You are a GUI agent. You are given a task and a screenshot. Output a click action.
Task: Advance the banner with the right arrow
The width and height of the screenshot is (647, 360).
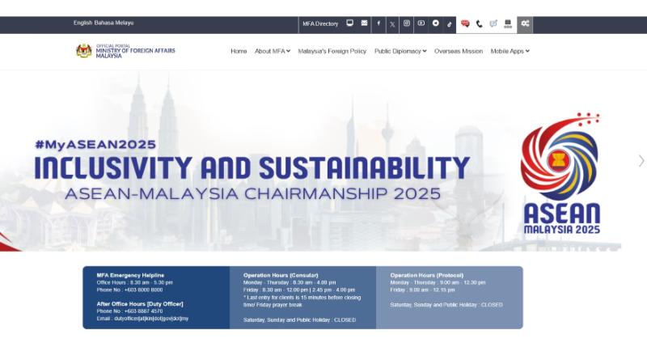pos(641,161)
